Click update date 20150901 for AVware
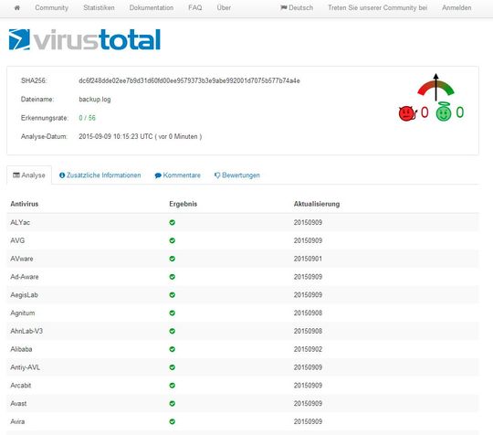 308,259
